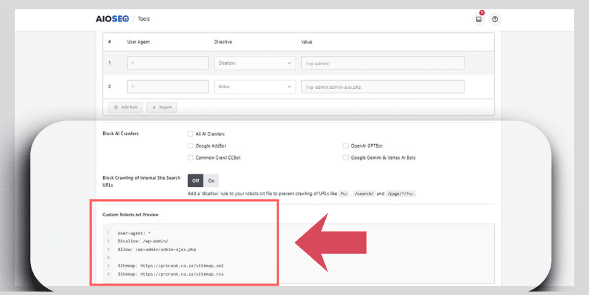Image resolution: width=589 pixels, height=295 pixels.
Task: Click the plus icon on Add Rule
Action: click(x=116, y=107)
